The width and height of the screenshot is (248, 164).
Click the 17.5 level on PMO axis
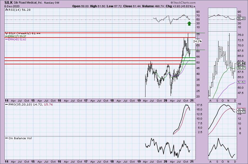[199, 105]
